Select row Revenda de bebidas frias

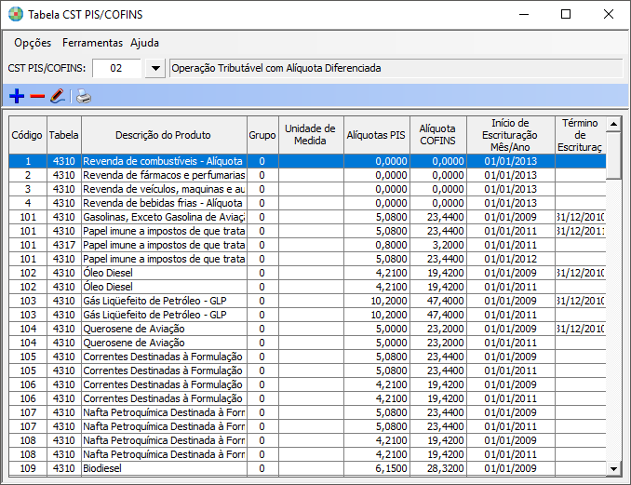coord(307,203)
